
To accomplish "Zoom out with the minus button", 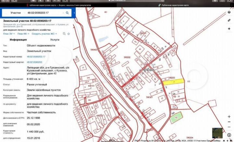I will pos(229,127).
